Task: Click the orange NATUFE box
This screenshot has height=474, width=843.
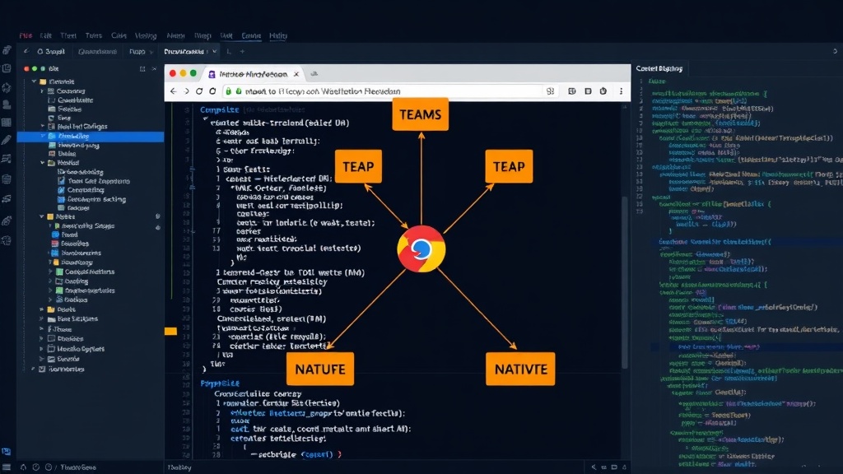Action: point(320,369)
